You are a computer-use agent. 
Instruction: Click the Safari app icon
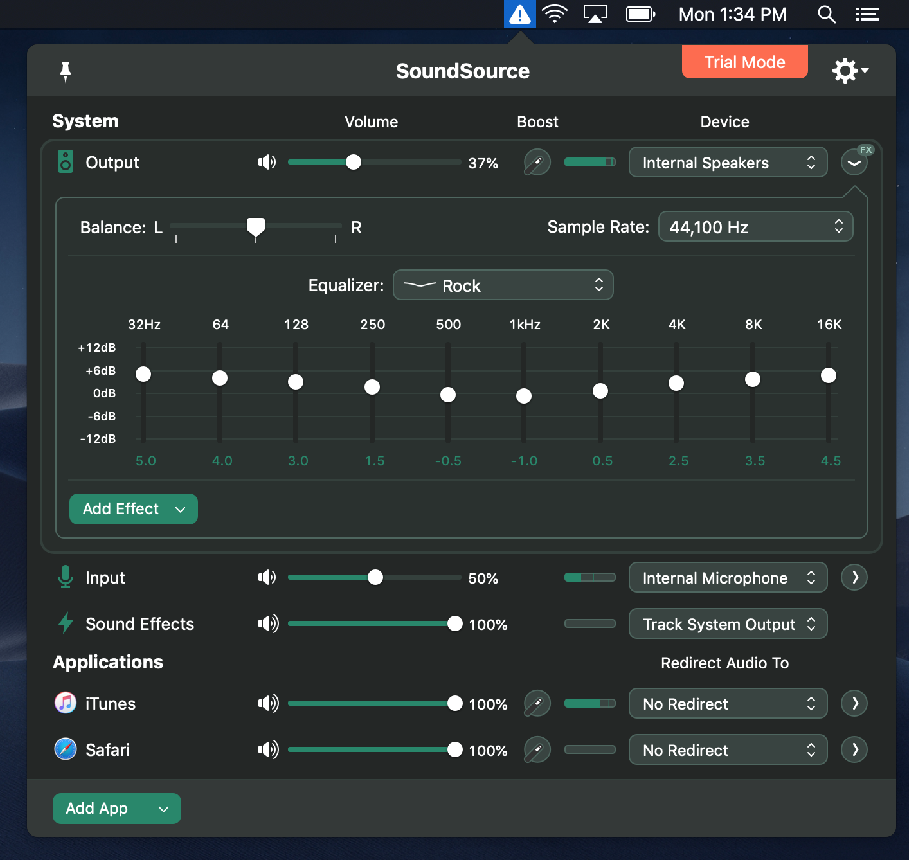pos(66,749)
